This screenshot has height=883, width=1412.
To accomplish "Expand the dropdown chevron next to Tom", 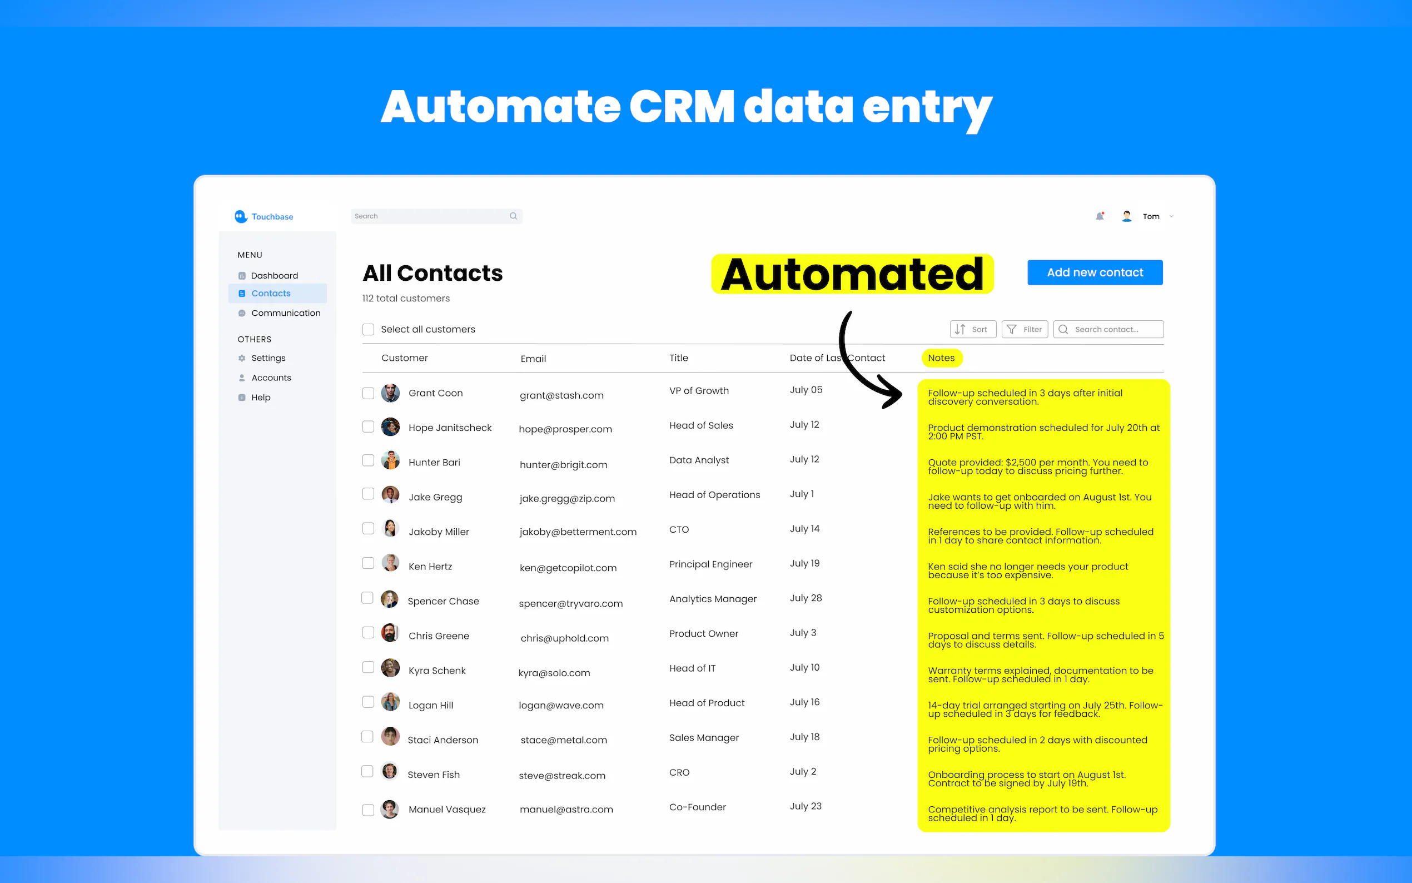I will 1171,216.
